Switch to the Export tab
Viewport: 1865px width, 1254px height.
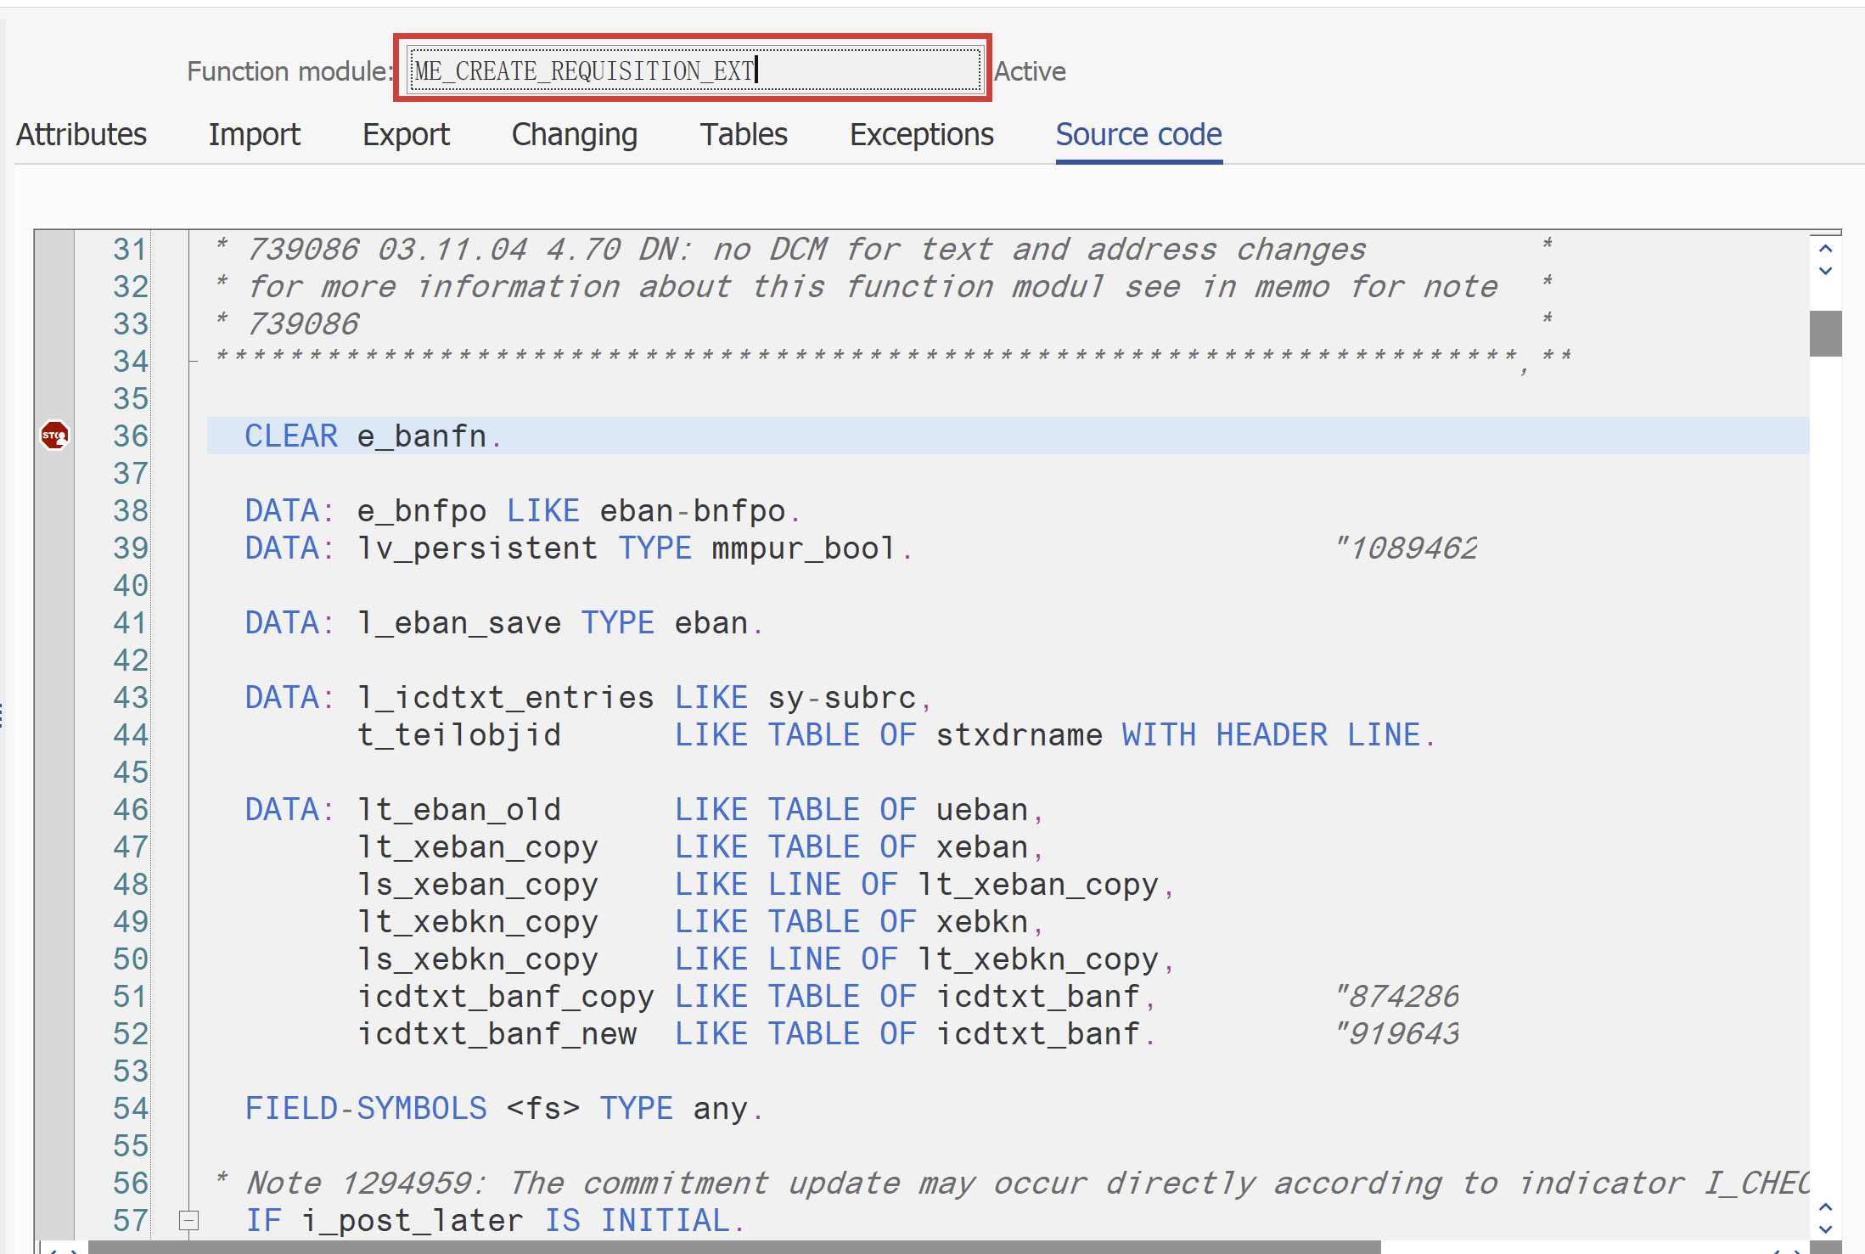[406, 134]
